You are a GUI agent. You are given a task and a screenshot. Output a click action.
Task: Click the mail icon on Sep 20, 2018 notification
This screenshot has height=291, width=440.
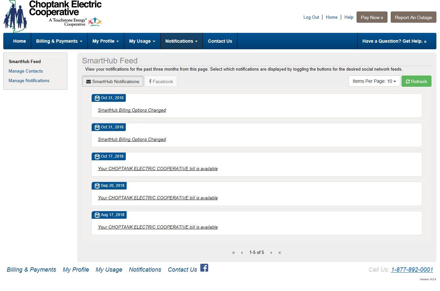[x=97, y=186]
